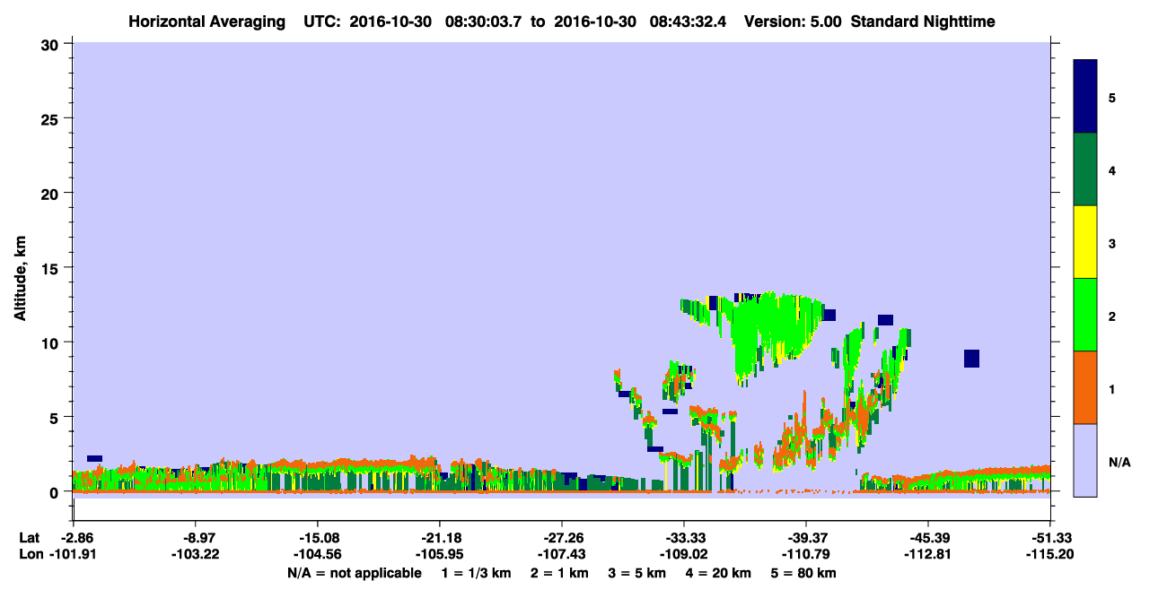The width and height of the screenshot is (1167, 598).
Task: Click the yellow colorbar segment labeled 3
Action: (1085, 242)
